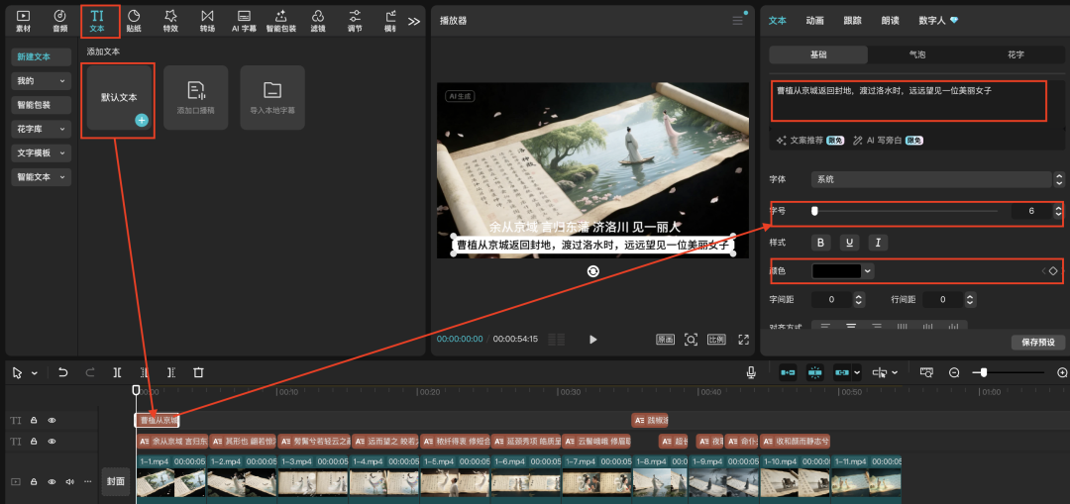The height and width of the screenshot is (504, 1070).
Task: Expand the 我的 sidebar group
Action: point(42,81)
